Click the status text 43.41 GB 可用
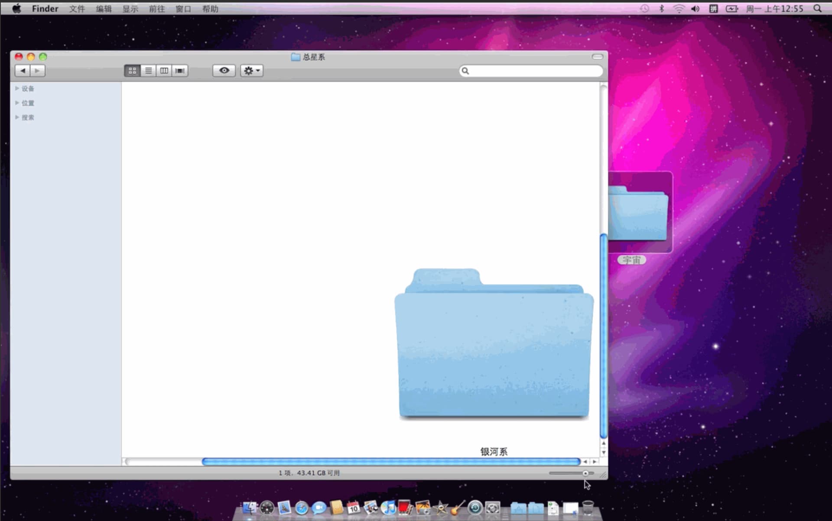Image resolution: width=832 pixels, height=521 pixels. tap(318, 473)
